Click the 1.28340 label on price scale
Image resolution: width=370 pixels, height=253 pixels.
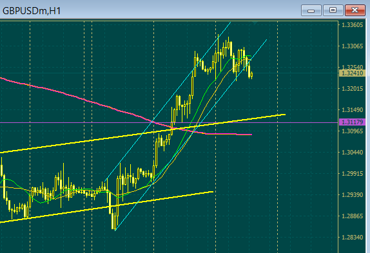coord(352,237)
